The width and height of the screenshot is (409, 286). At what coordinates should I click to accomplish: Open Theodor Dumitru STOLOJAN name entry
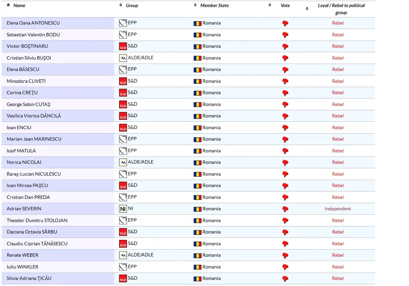37,221
